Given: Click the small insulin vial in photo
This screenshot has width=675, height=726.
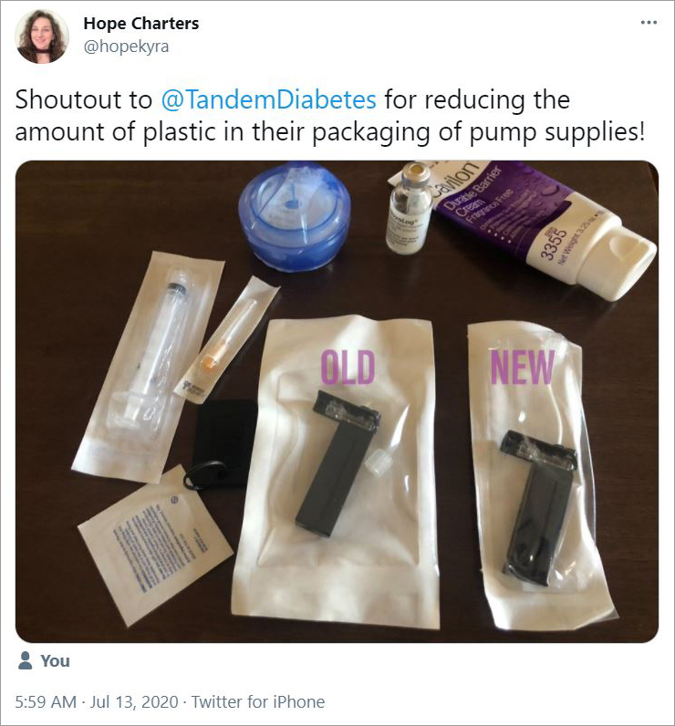Looking at the screenshot, I should click(x=410, y=208).
